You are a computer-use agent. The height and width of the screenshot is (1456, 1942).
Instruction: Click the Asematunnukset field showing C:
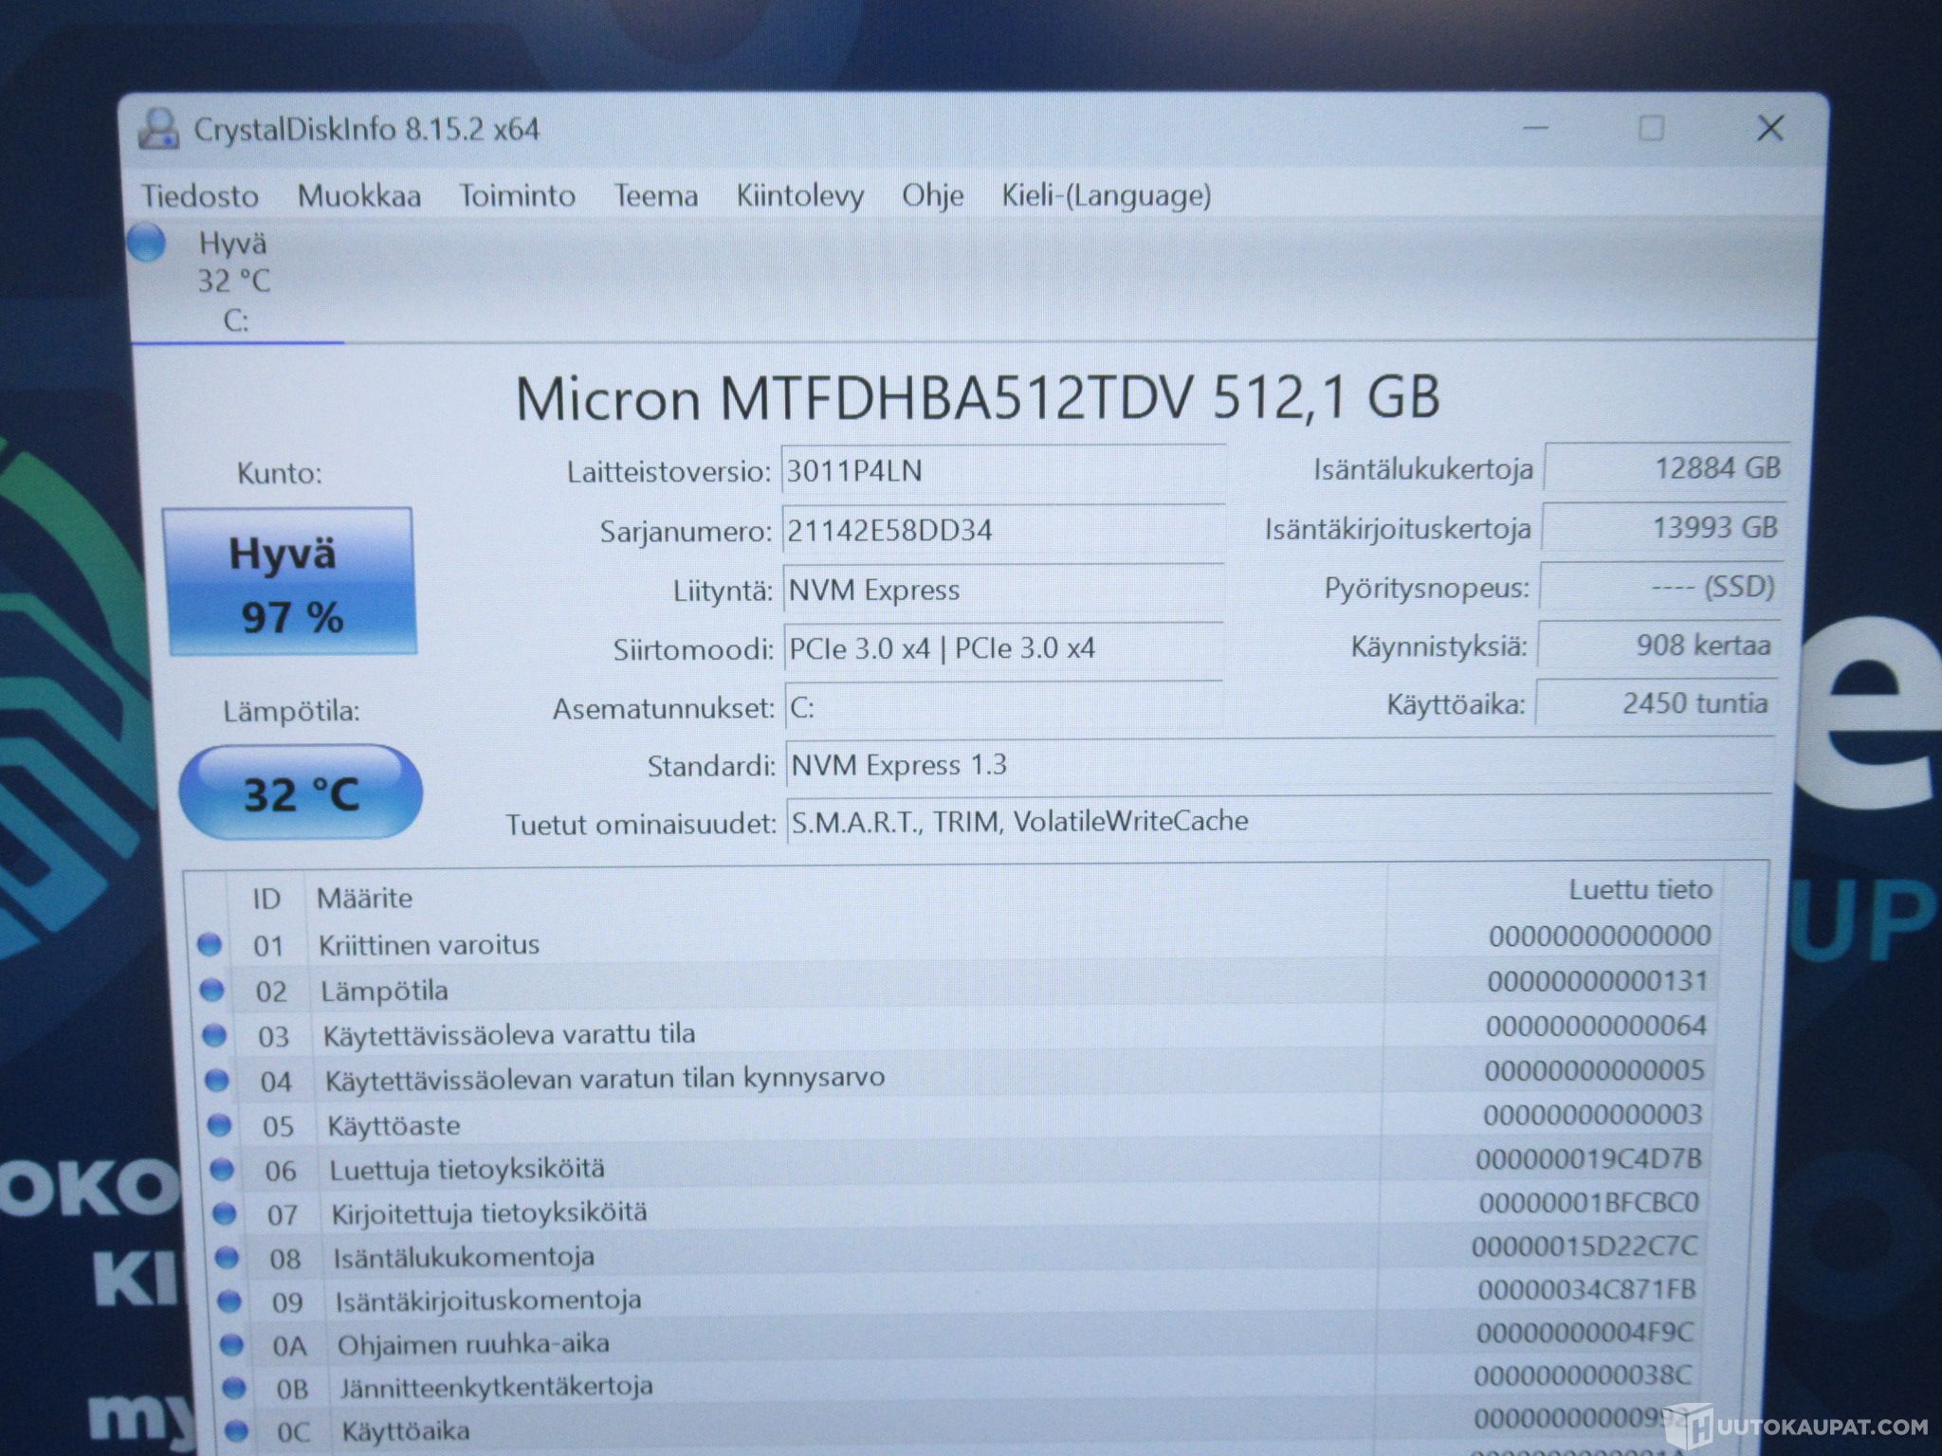(1004, 707)
